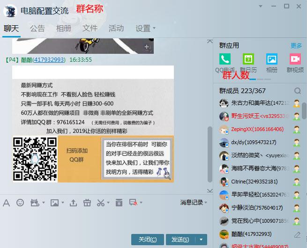Click the QR code in the ad image
The width and height of the screenshot is (307, 248).
point(35,159)
